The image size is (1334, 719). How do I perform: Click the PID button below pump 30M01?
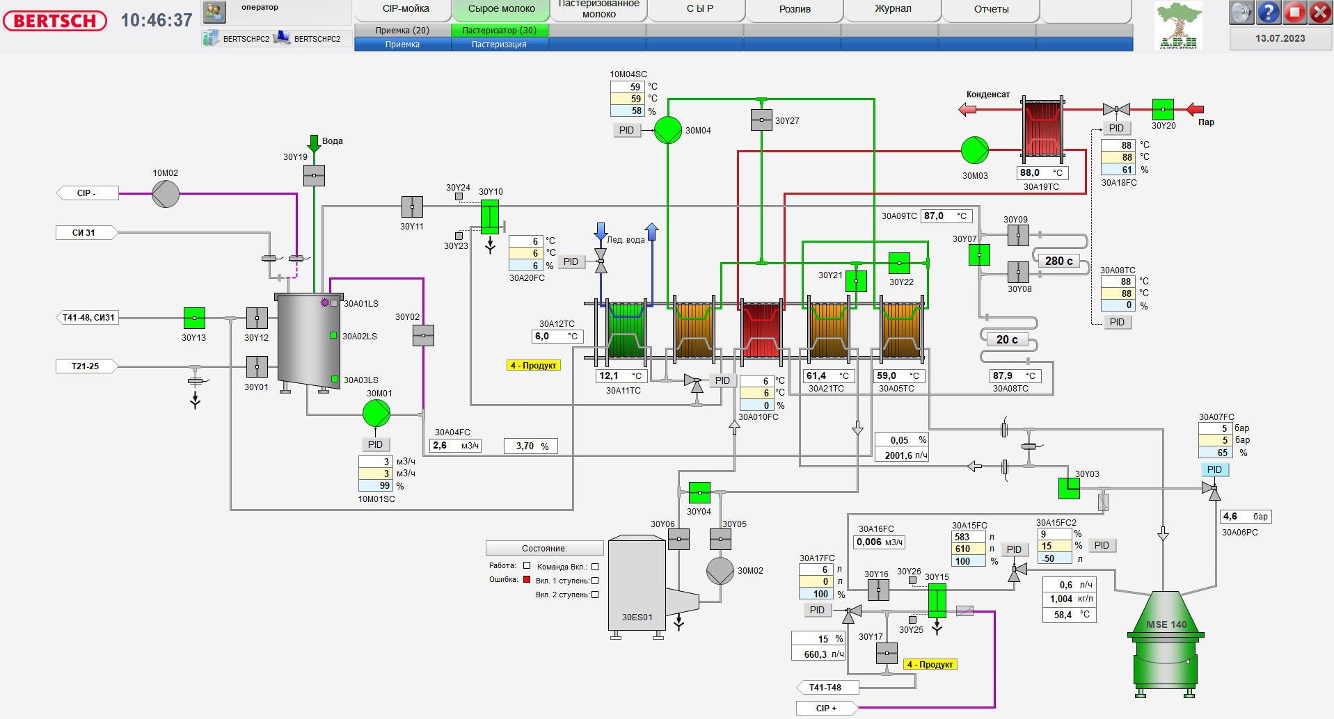tap(376, 444)
